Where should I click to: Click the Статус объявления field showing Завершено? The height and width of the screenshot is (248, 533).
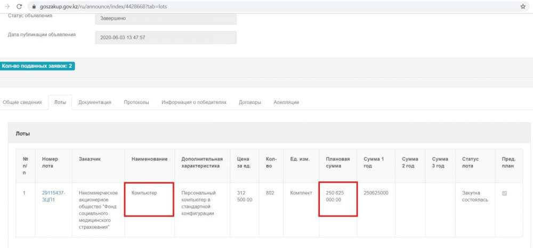tap(165, 18)
